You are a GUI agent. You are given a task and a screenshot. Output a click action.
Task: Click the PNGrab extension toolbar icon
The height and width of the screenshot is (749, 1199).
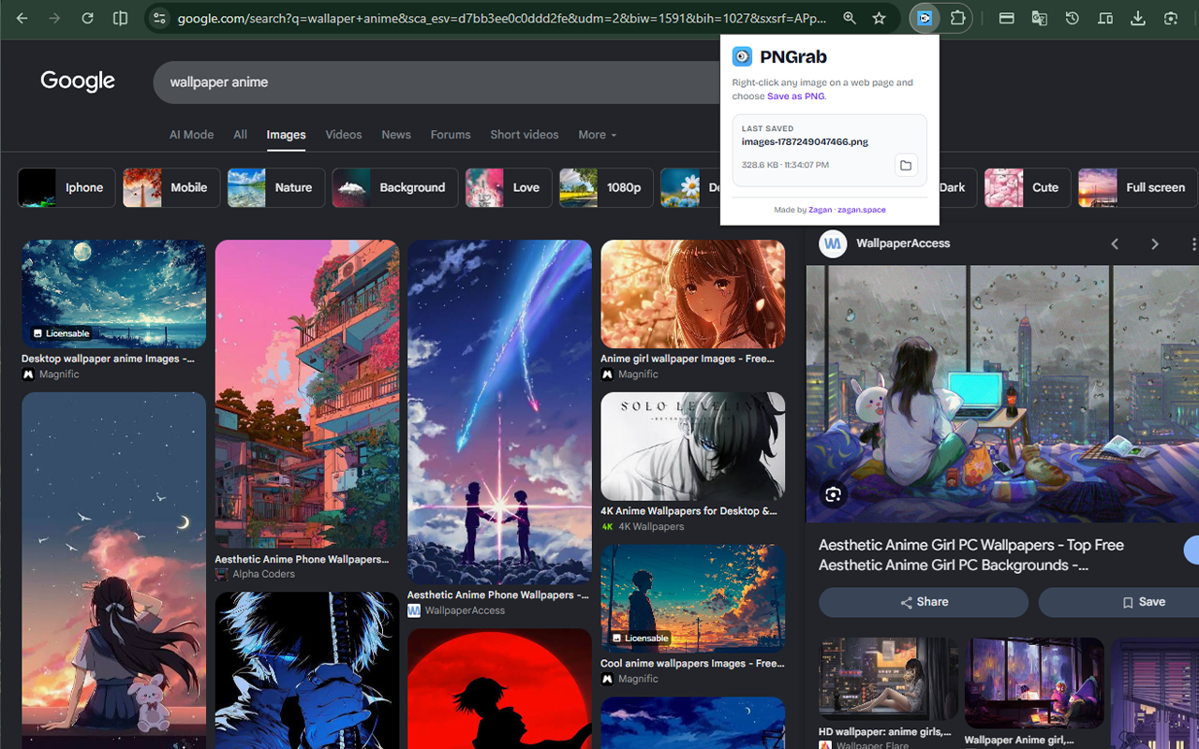(x=925, y=18)
